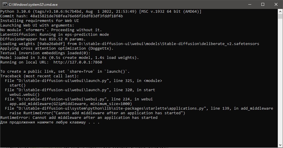Click the No module 'xformers' warning line
The width and height of the screenshot is (283, 148).
coord(51,30)
